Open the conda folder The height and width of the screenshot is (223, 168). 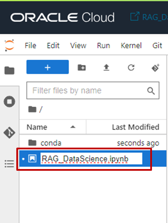click(x=51, y=143)
